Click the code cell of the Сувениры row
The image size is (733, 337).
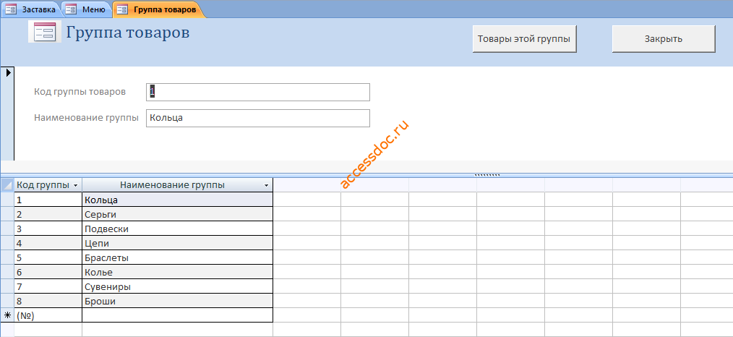click(x=48, y=287)
